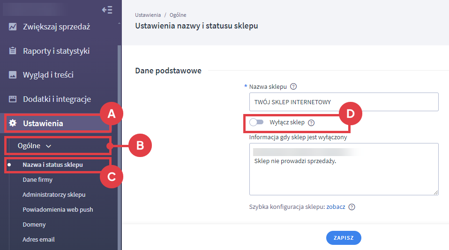This screenshot has height=250, width=449.
Task: Go to Domeny settings
Action: (34, 224)
